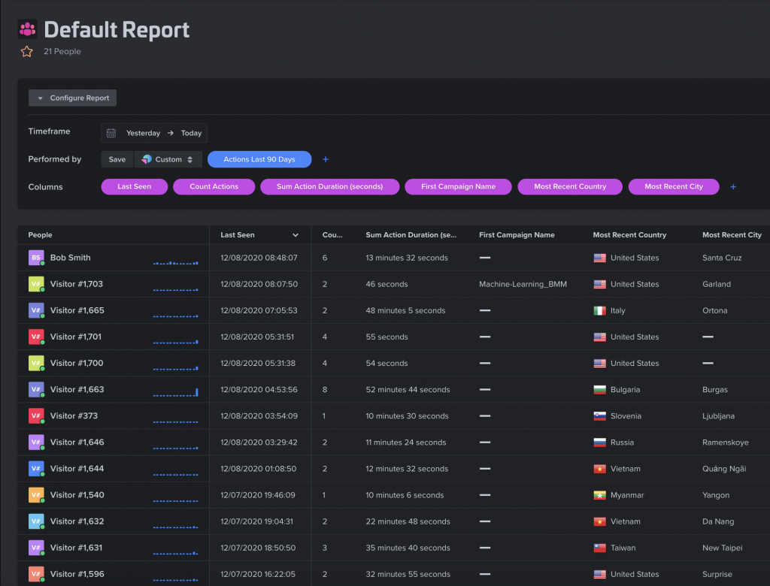Screen dimensions: 770x586
Task: Save the Performed by segment
Action: 117,159
